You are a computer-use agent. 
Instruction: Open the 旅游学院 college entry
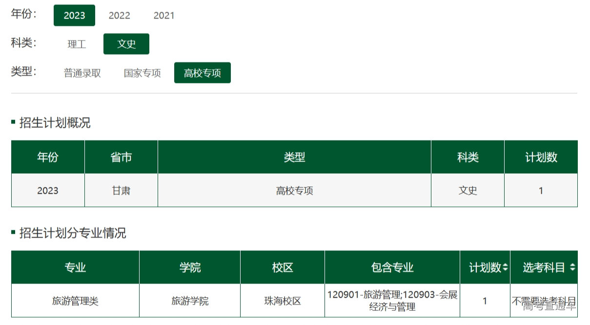190,301
